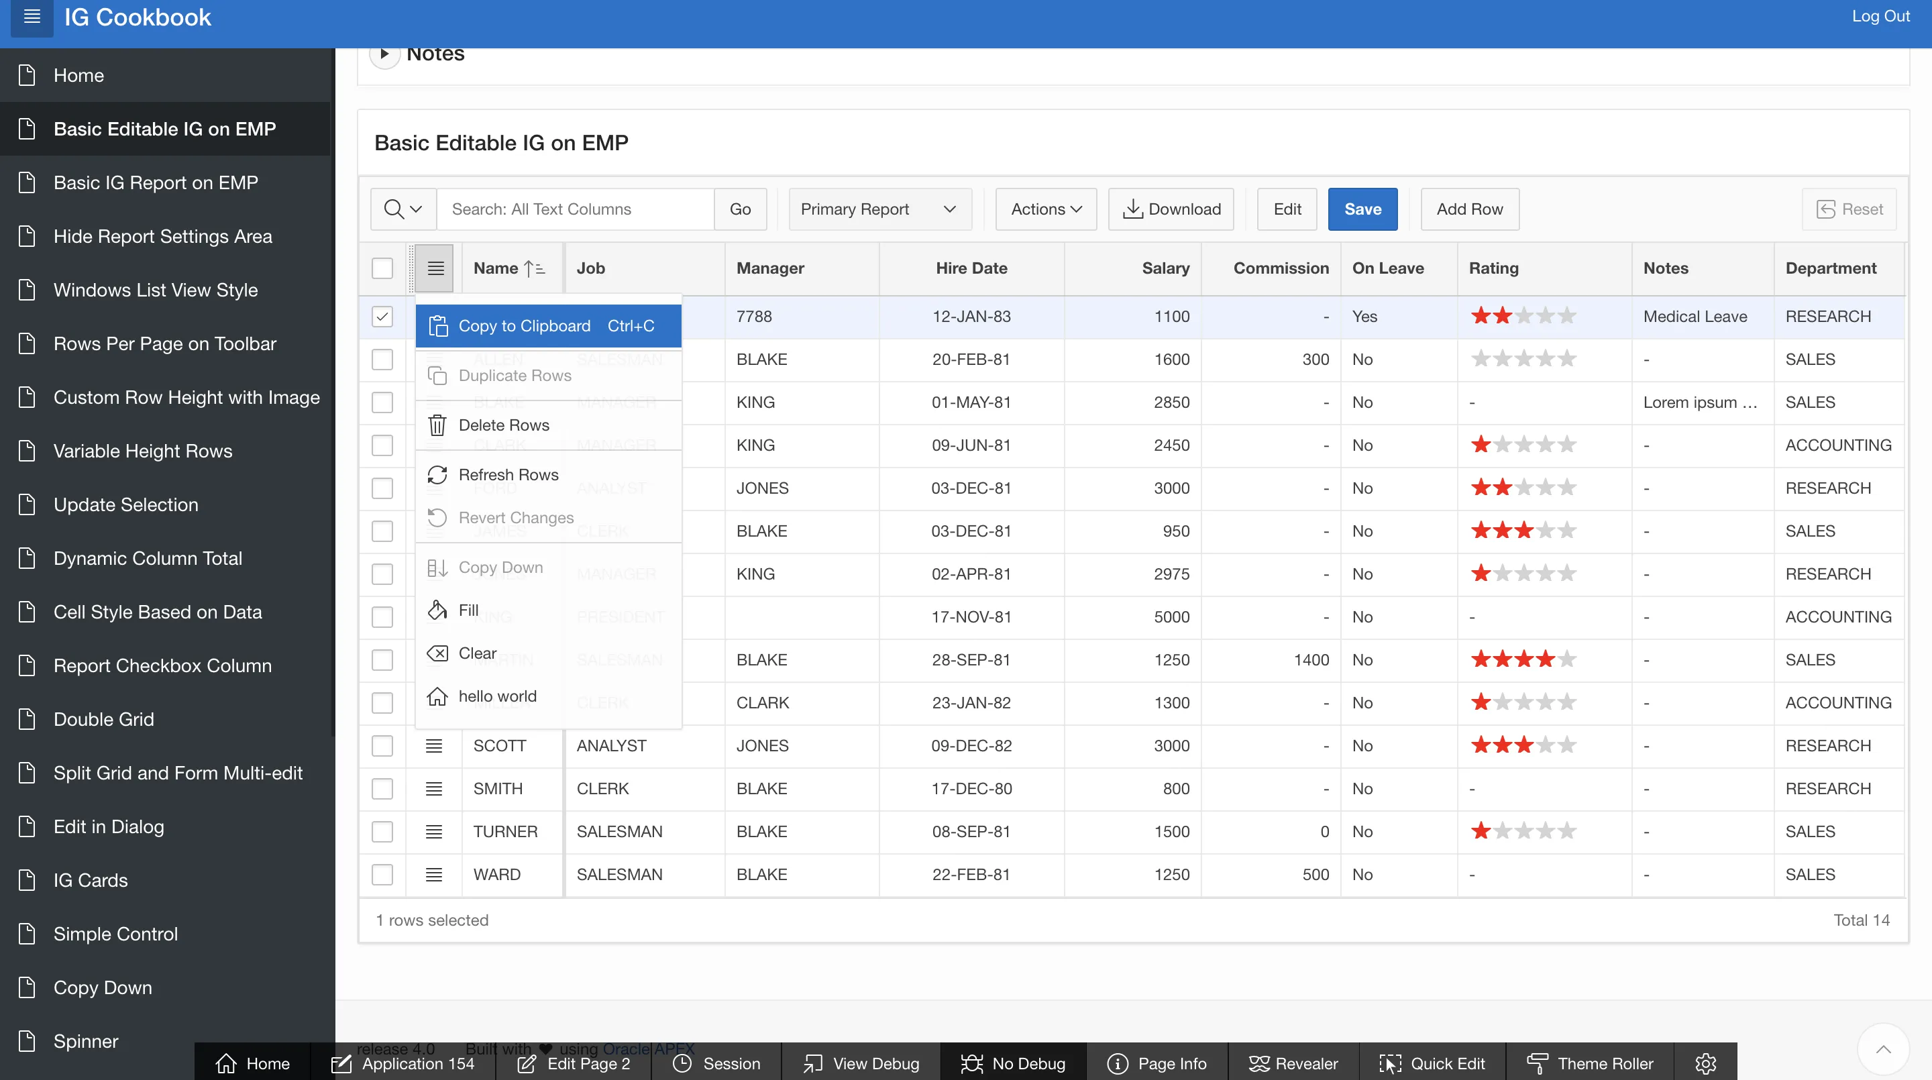Open the row actions menu for SCOTT
This screenshot has height=1080, width=1932.
pyautogui.click(x=434, y=745)
